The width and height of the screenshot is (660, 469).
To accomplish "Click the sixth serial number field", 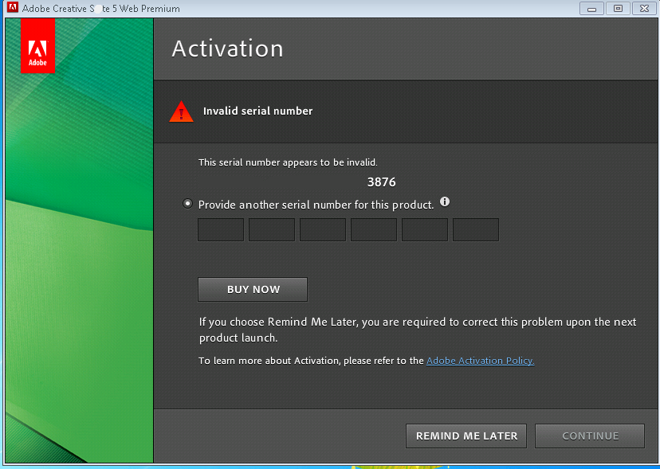I will 476,229.
